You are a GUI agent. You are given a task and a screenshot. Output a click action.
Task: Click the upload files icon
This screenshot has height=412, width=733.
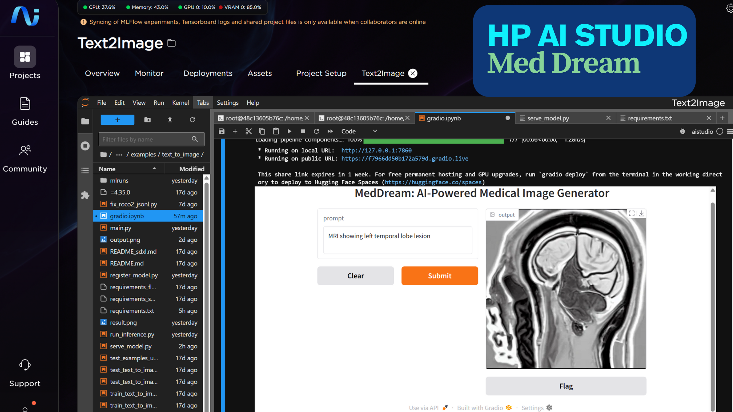[x=170, y=120]
